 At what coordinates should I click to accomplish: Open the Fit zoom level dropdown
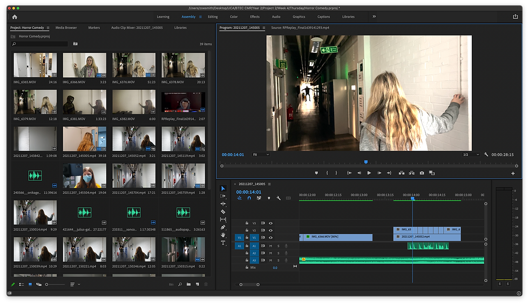[x=261, y=154]
